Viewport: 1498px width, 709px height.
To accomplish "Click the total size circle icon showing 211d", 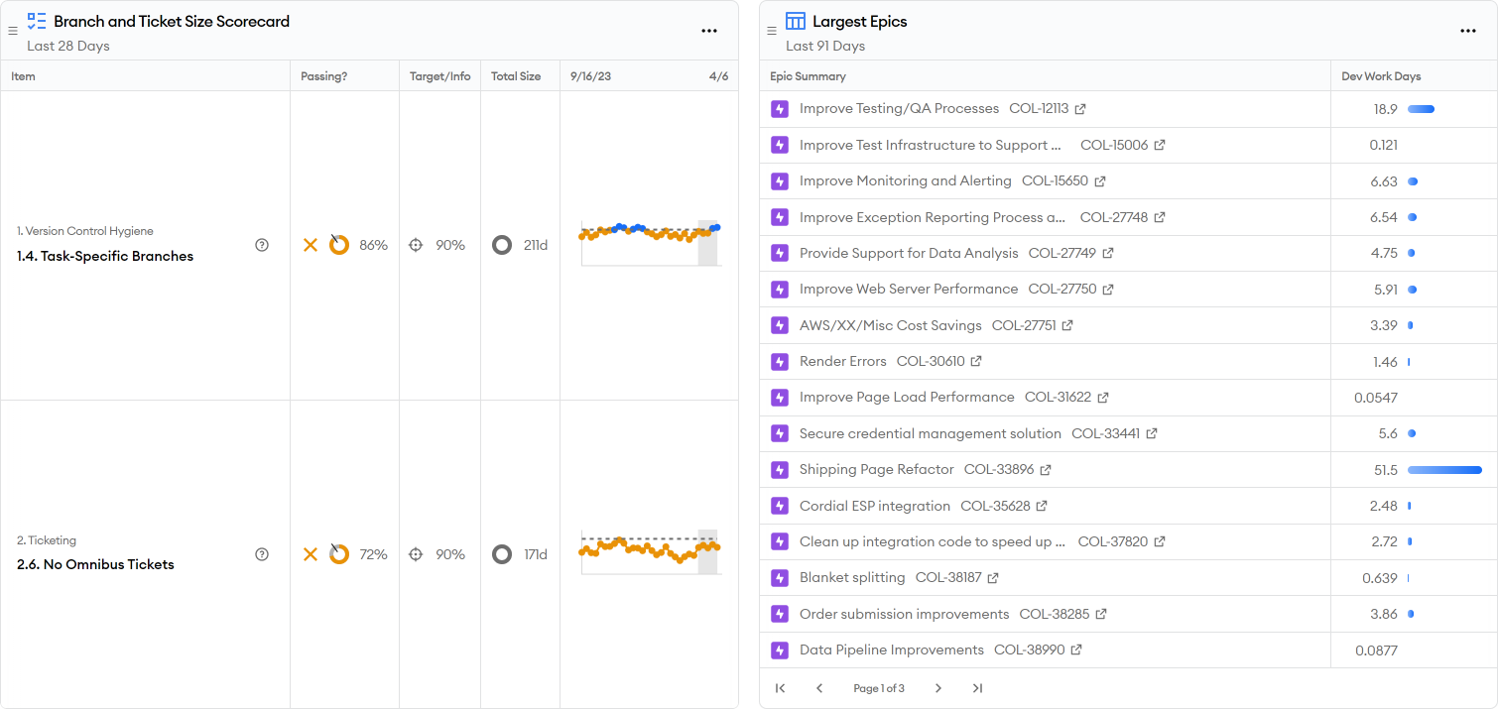I will (502, 244).
